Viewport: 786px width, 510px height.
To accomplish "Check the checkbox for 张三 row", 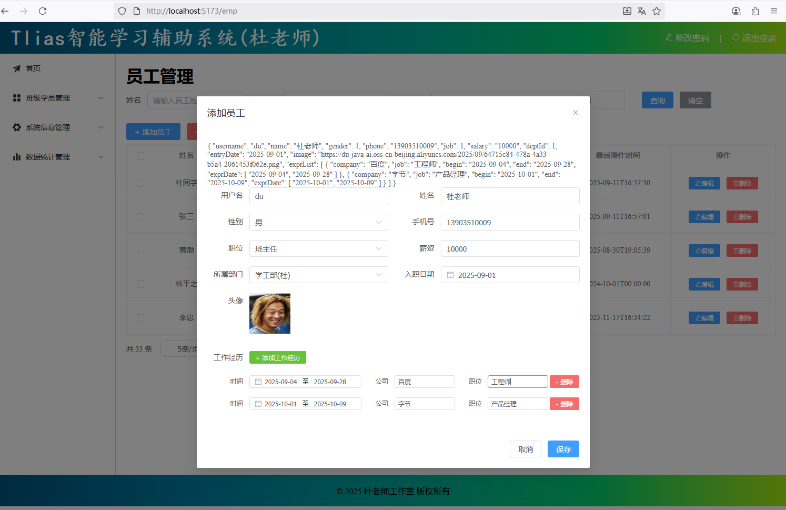I will point(140,217).
